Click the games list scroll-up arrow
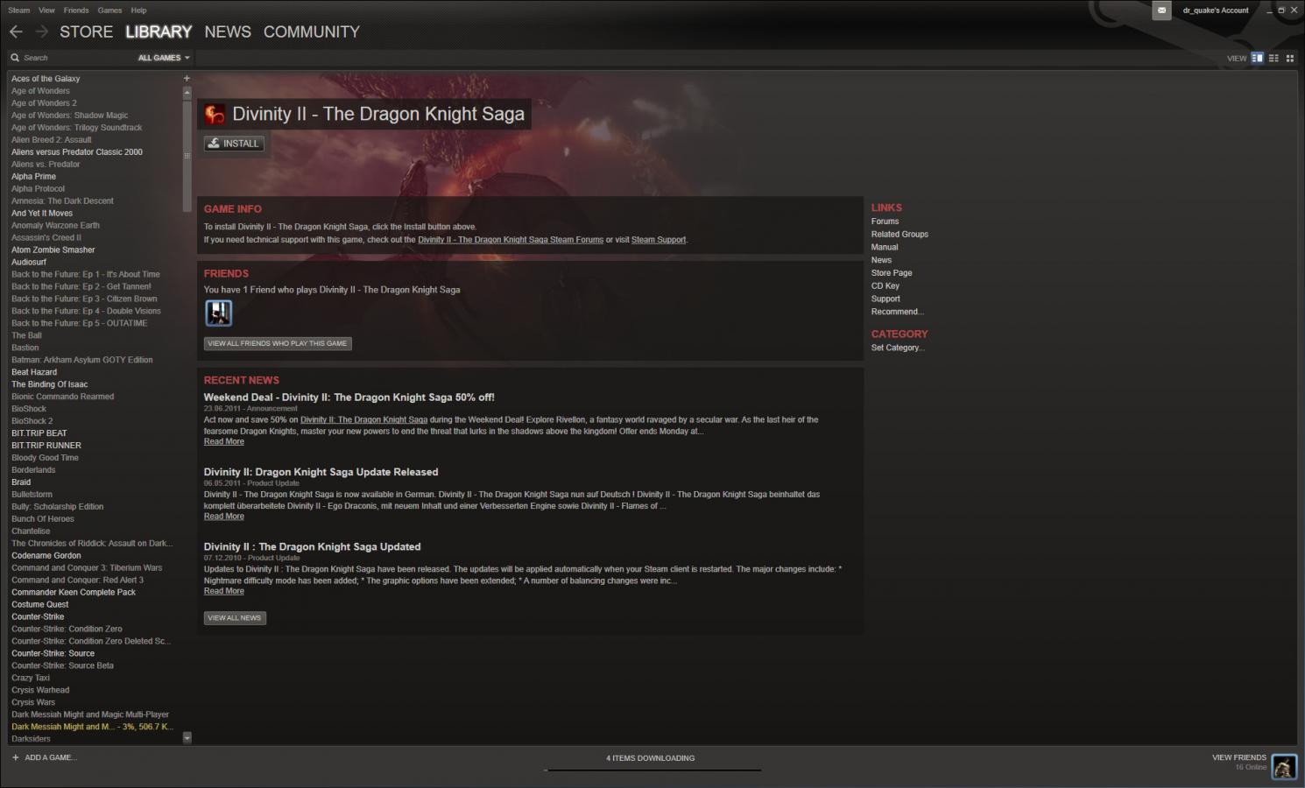Image resolution: width=1305 pixels, height=788 pixels. click(187, 92)
